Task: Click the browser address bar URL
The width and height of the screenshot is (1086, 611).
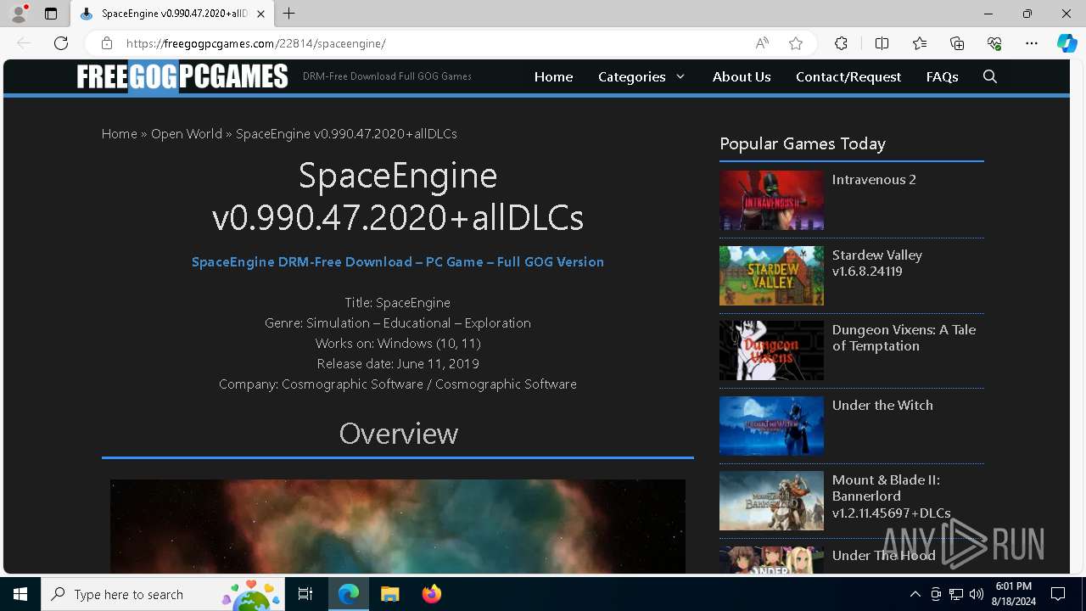Action: click(x=256, y=43)
